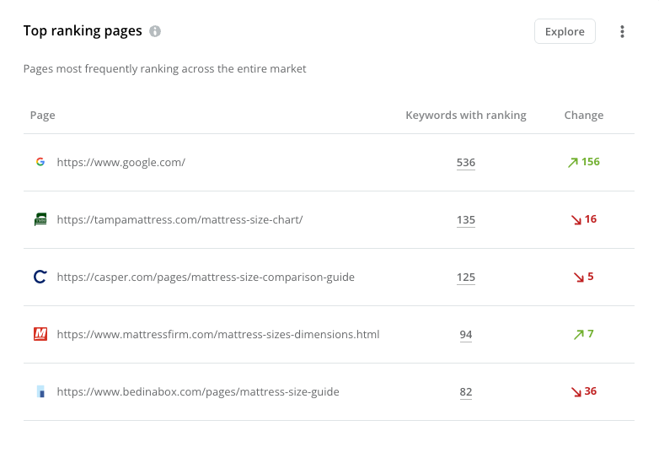
Task: Click the 536 keywords value for Google
Action: [x=466, y=163]
